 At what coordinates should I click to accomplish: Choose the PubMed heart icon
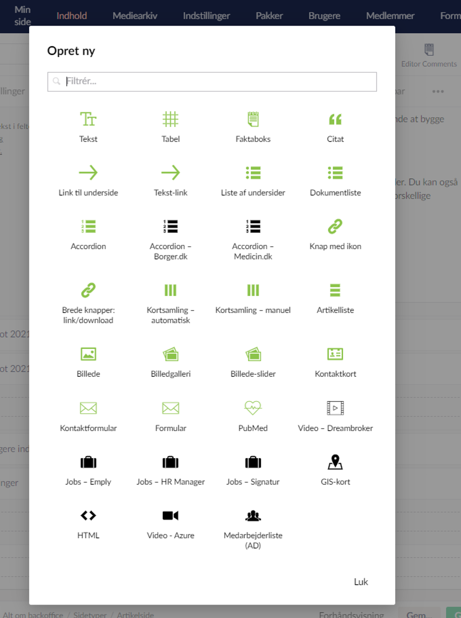[253, 408]
